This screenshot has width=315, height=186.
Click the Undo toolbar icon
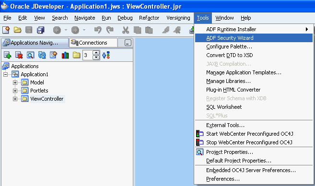98,30
